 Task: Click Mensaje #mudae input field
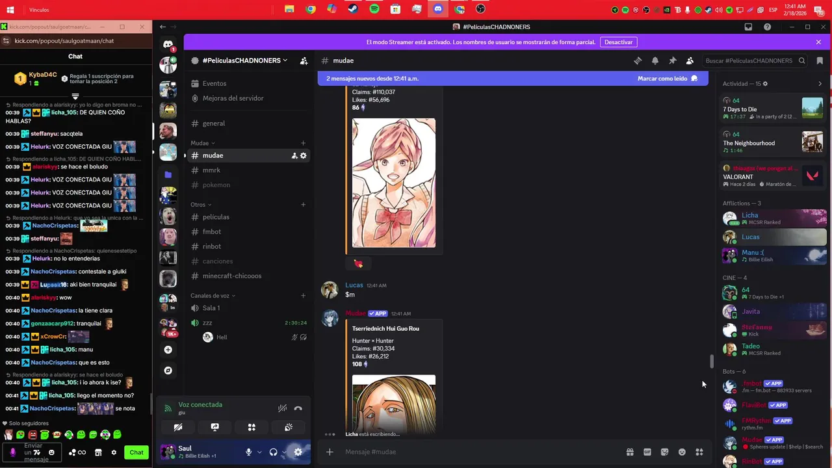coord(481,452)
